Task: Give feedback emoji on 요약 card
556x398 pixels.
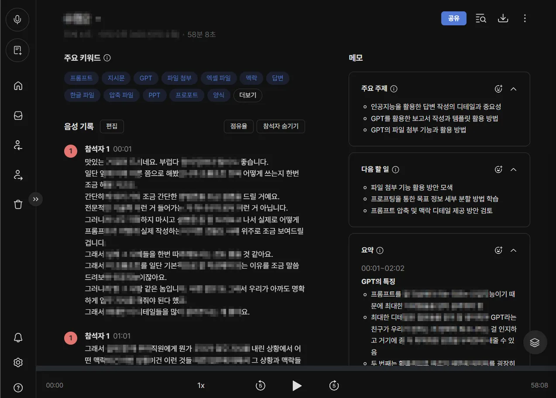Action: click(x=499, y=250)
